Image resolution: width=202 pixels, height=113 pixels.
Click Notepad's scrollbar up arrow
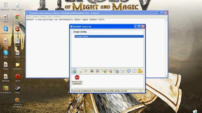coord(166,20)
